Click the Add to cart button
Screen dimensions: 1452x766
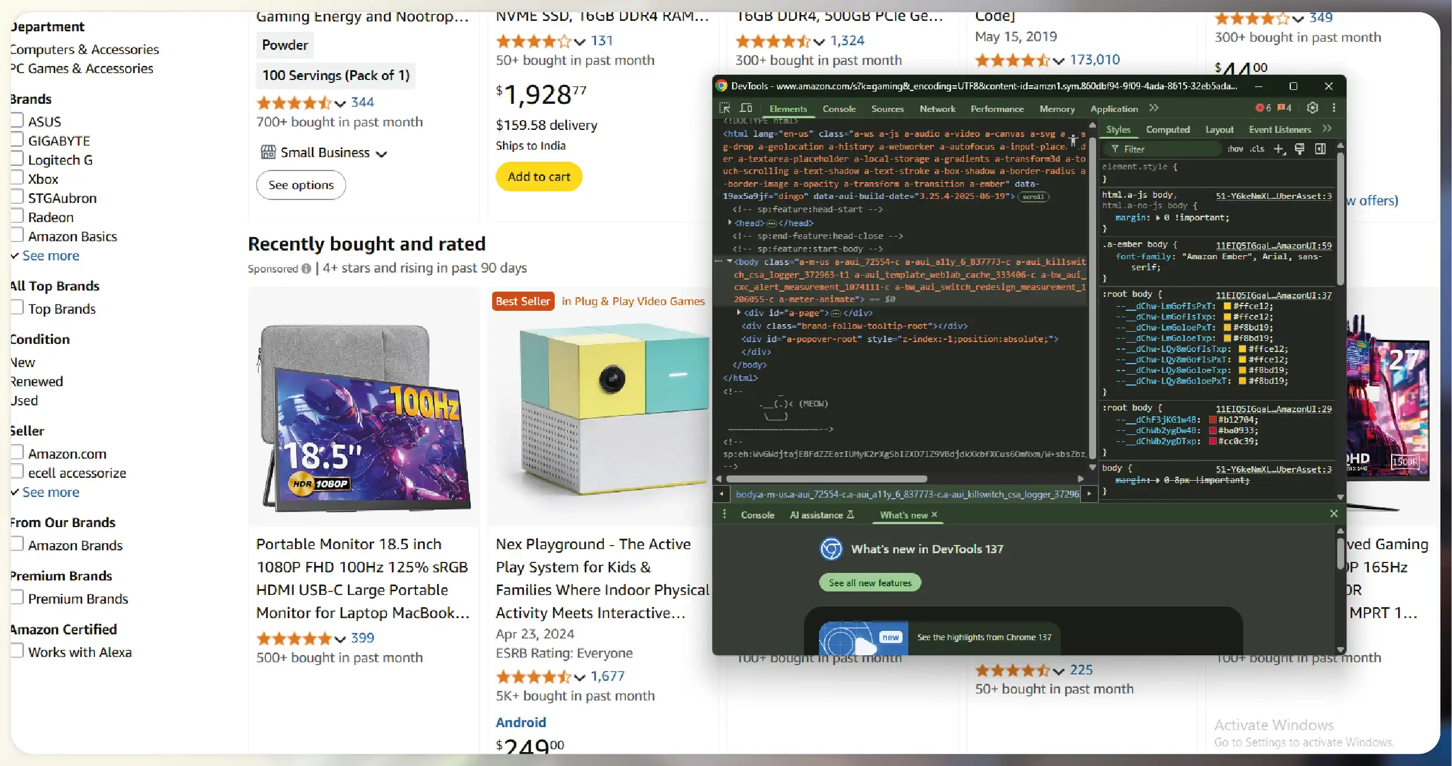click(538, 177)
